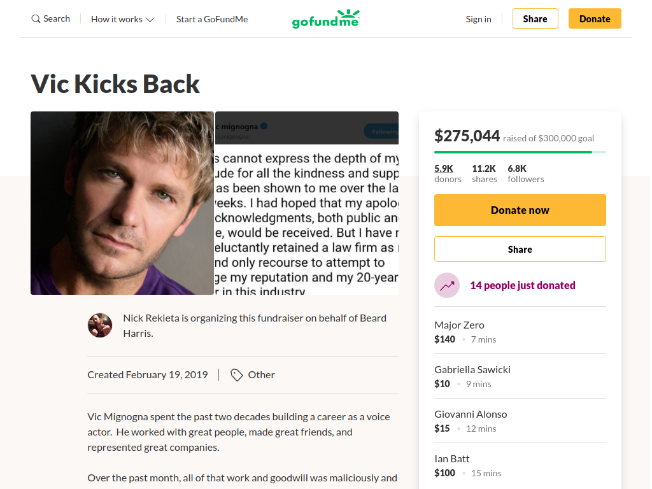Image resolution: width=652 pixels, height=489 pixels.
Task: Open Nick Rekieta's organizer avatar
Action: [x=100, y=325]
